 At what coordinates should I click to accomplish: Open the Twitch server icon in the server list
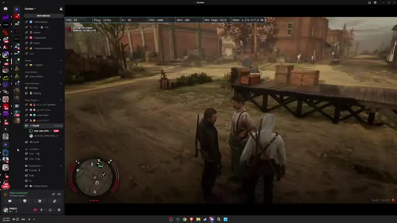tap(6, 84)
